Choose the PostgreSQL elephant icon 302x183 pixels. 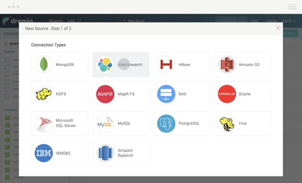(x=166, y=123)
